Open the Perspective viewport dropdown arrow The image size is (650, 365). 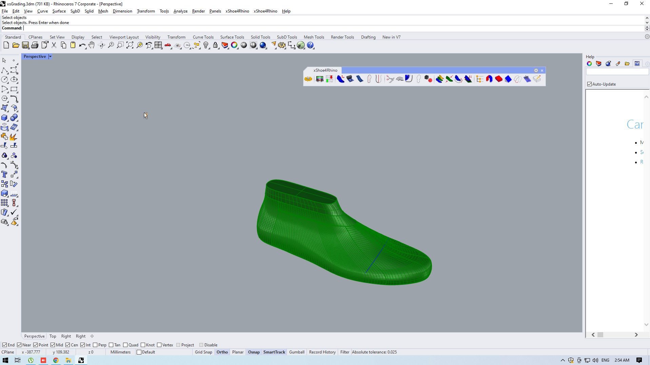[50, 56]
